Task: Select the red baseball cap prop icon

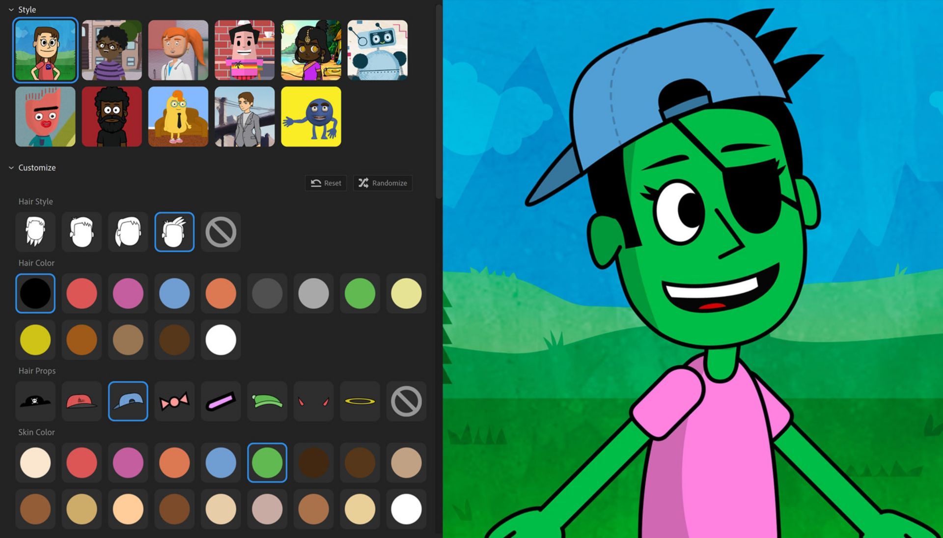Action: [82, 400]
